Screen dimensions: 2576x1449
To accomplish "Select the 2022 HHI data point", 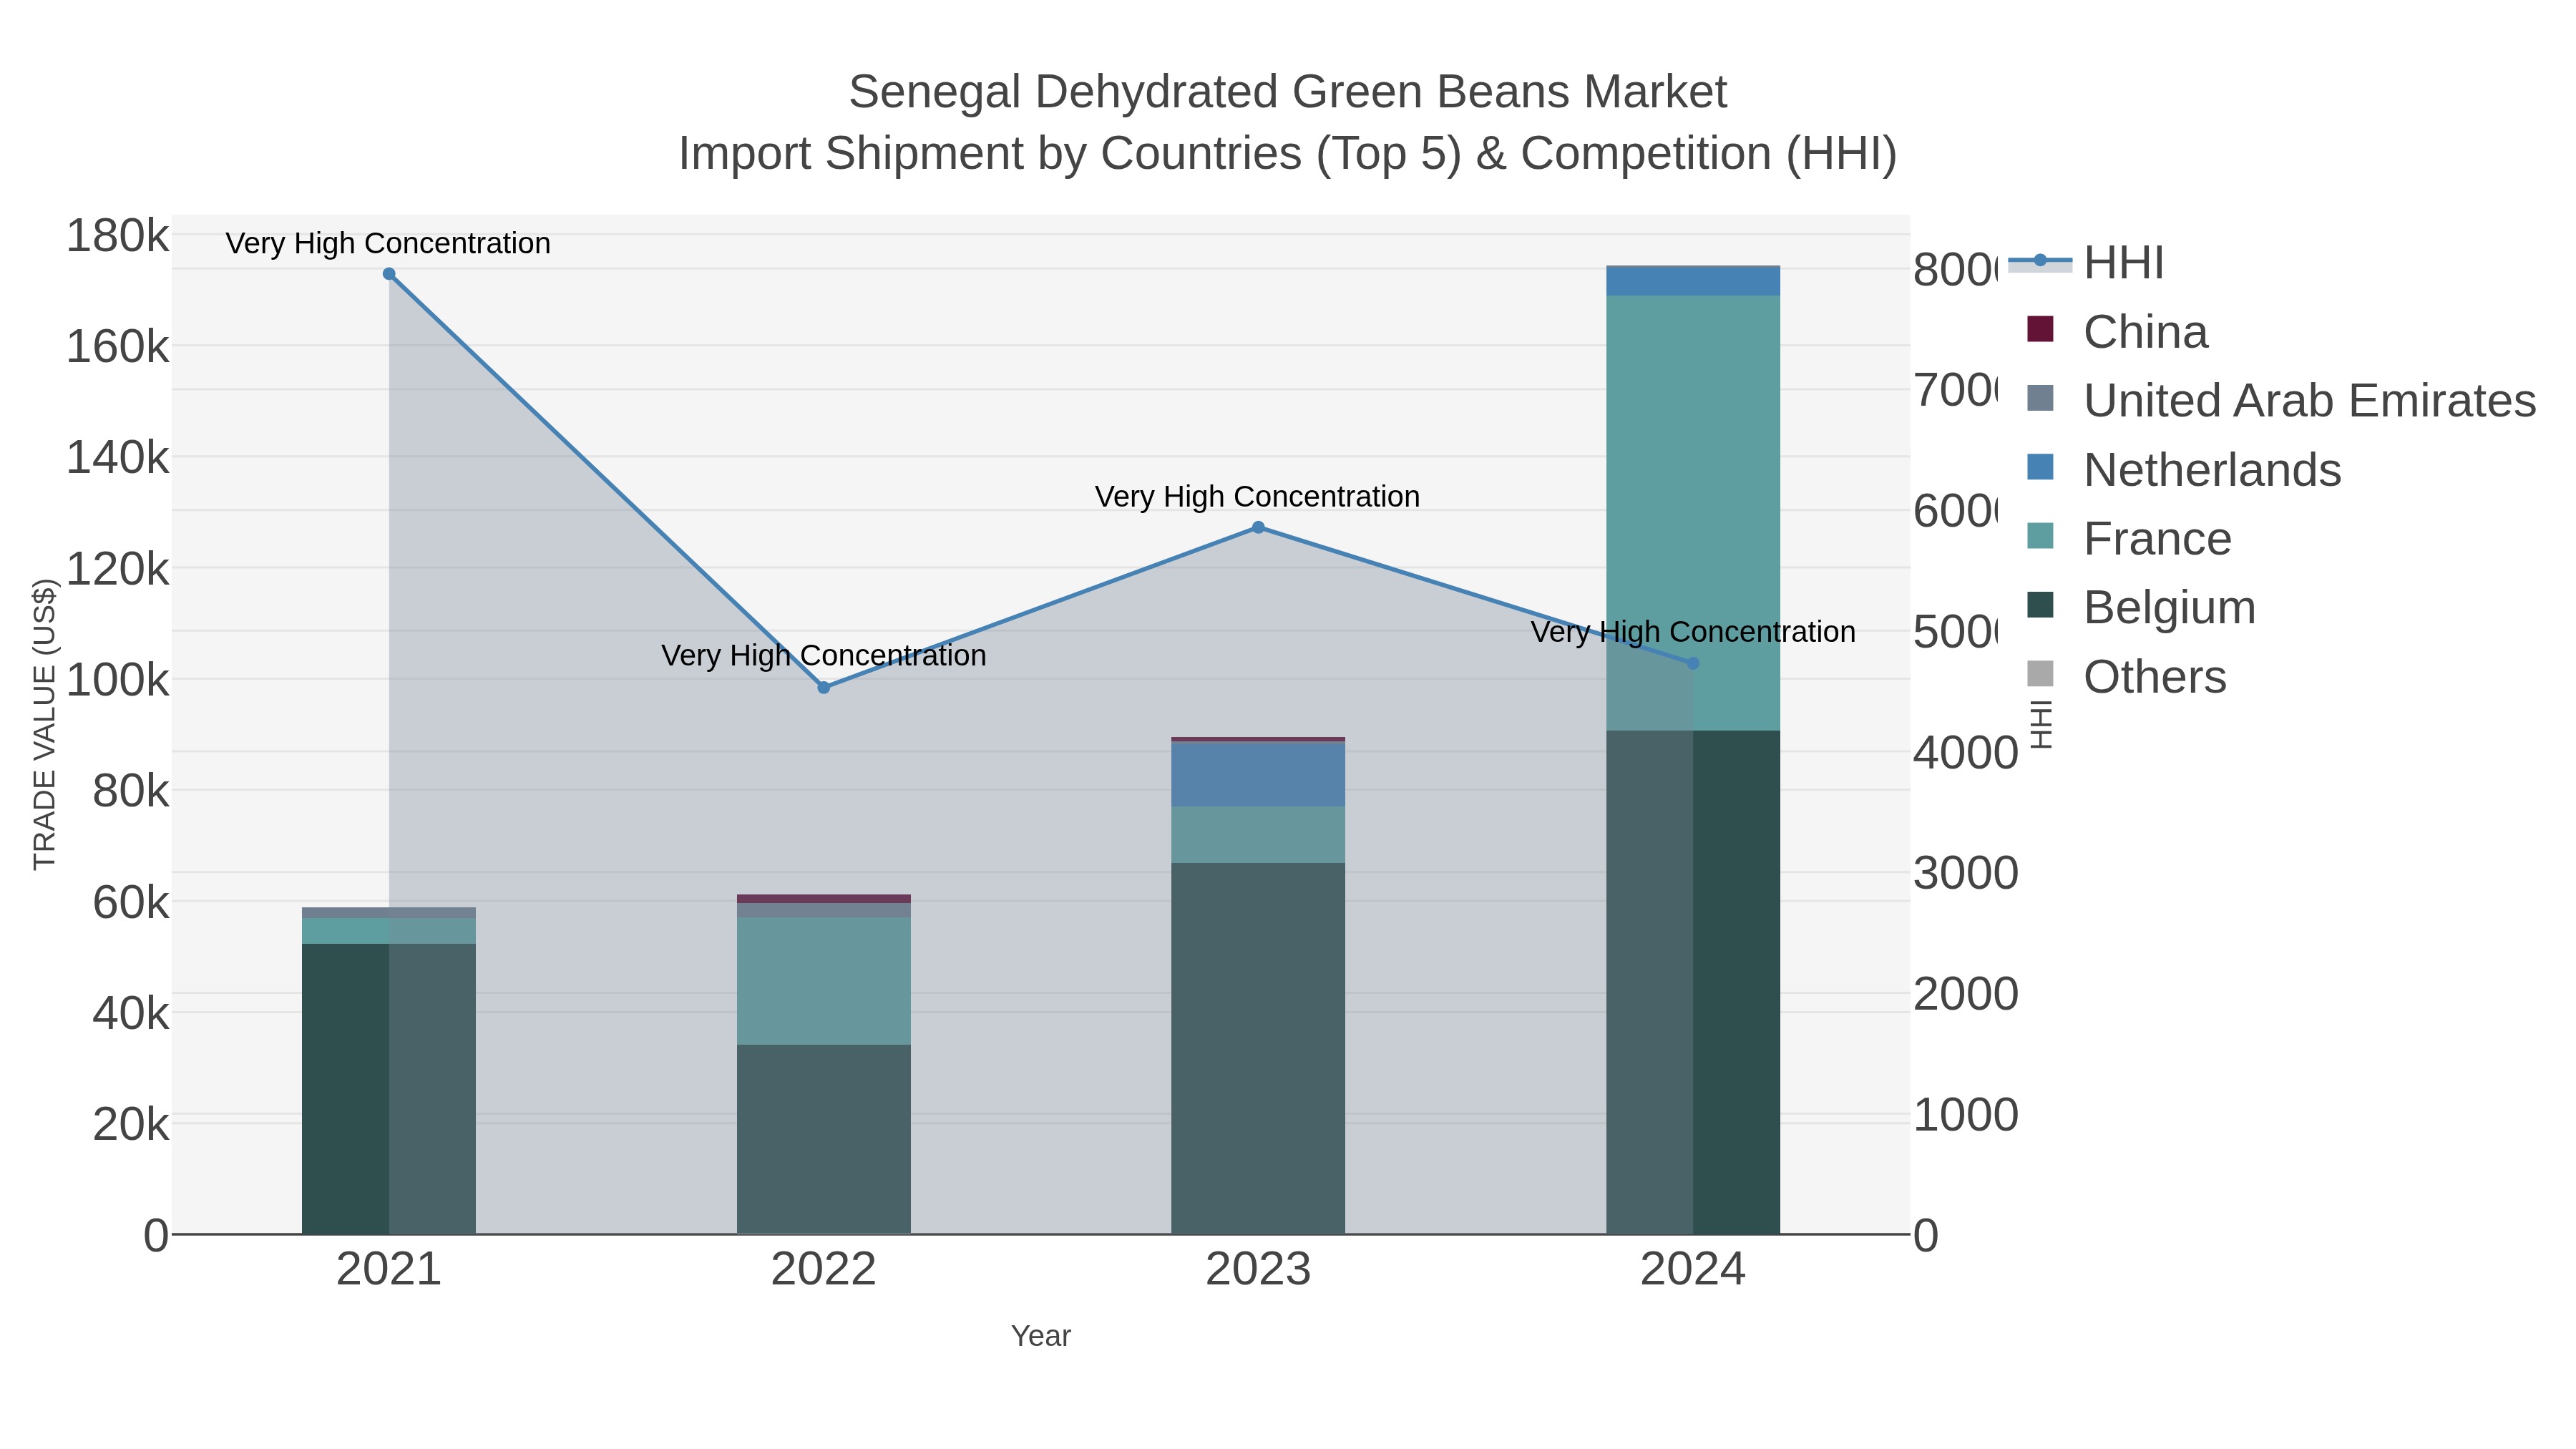I will (x=824, y=688).
